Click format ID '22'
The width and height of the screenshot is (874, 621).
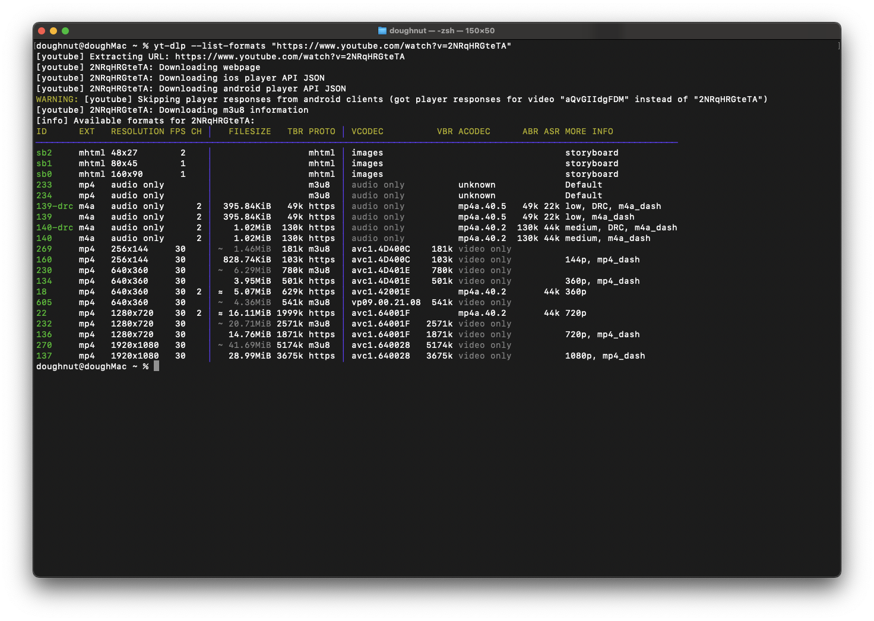tap(42, 313)
